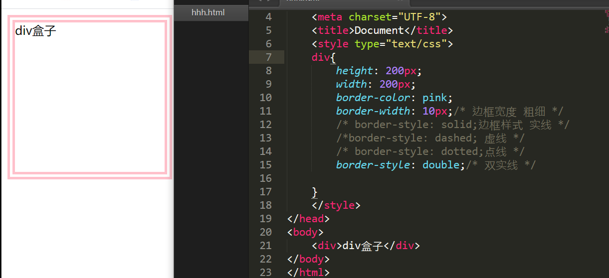This screenshot has height=278, width=609.
Task: Place cursor on the meta charset="UTF-8" line
Action: (380, 17)
